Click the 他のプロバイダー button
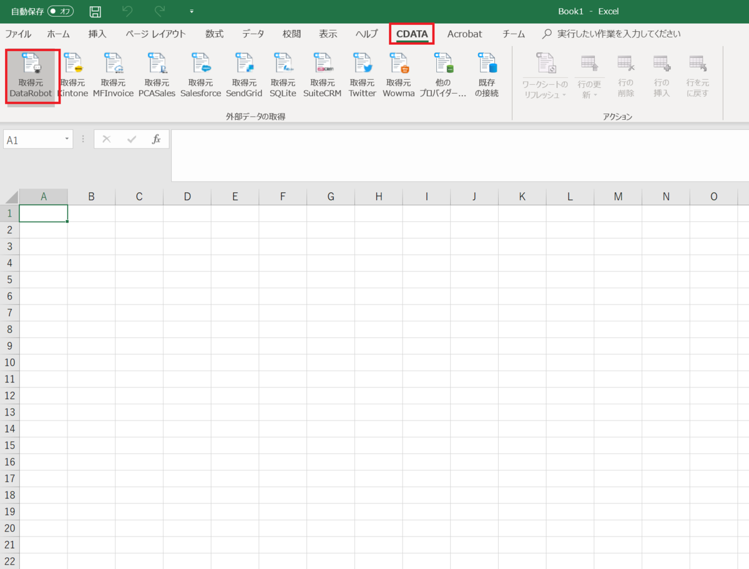 (x=443, y=75)
